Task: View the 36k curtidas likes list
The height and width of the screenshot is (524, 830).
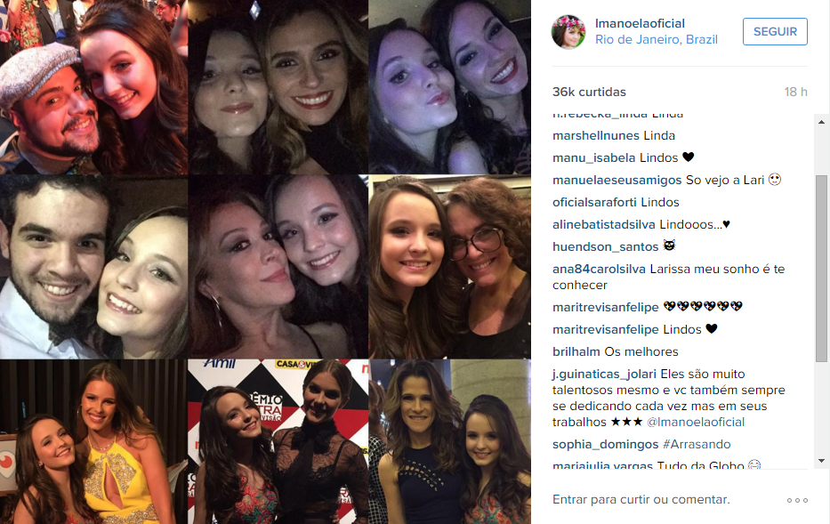Action: [x=589, y=92]
